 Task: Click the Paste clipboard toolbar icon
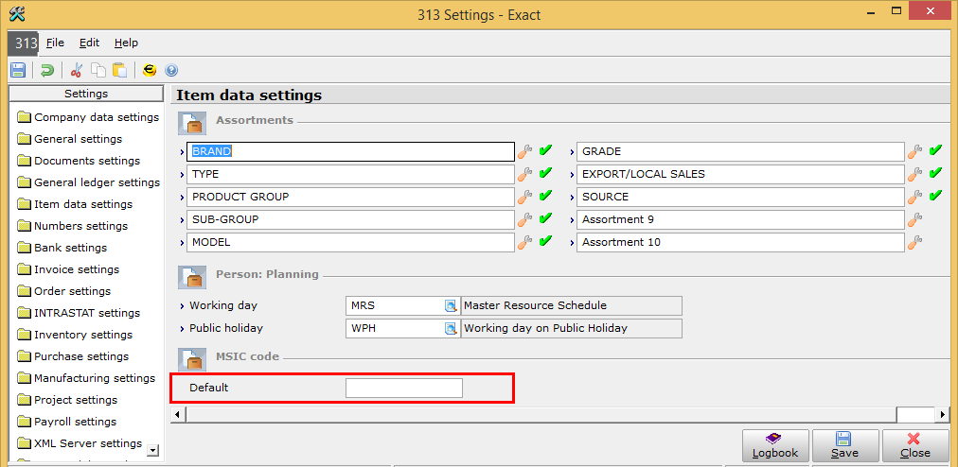[119, 70]
